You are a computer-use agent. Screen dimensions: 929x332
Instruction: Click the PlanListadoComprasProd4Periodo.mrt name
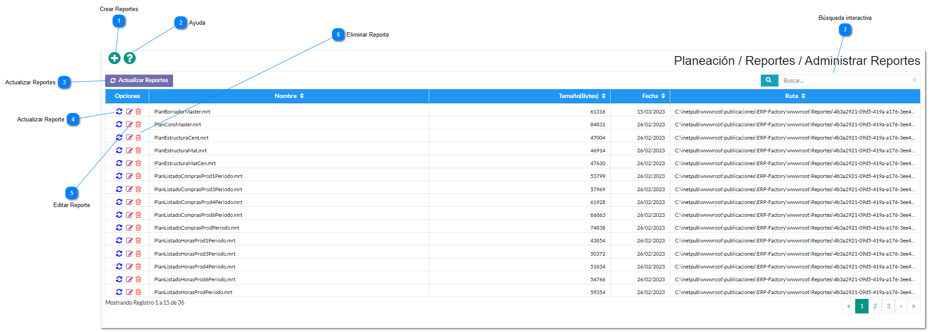pos(198,202)
